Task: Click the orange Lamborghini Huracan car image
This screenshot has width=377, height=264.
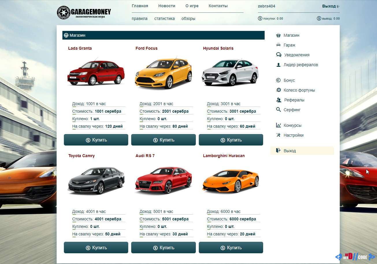Action: tap(231, 181)
